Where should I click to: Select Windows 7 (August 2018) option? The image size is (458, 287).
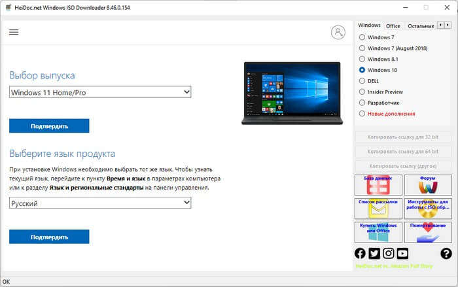point(393,48)
